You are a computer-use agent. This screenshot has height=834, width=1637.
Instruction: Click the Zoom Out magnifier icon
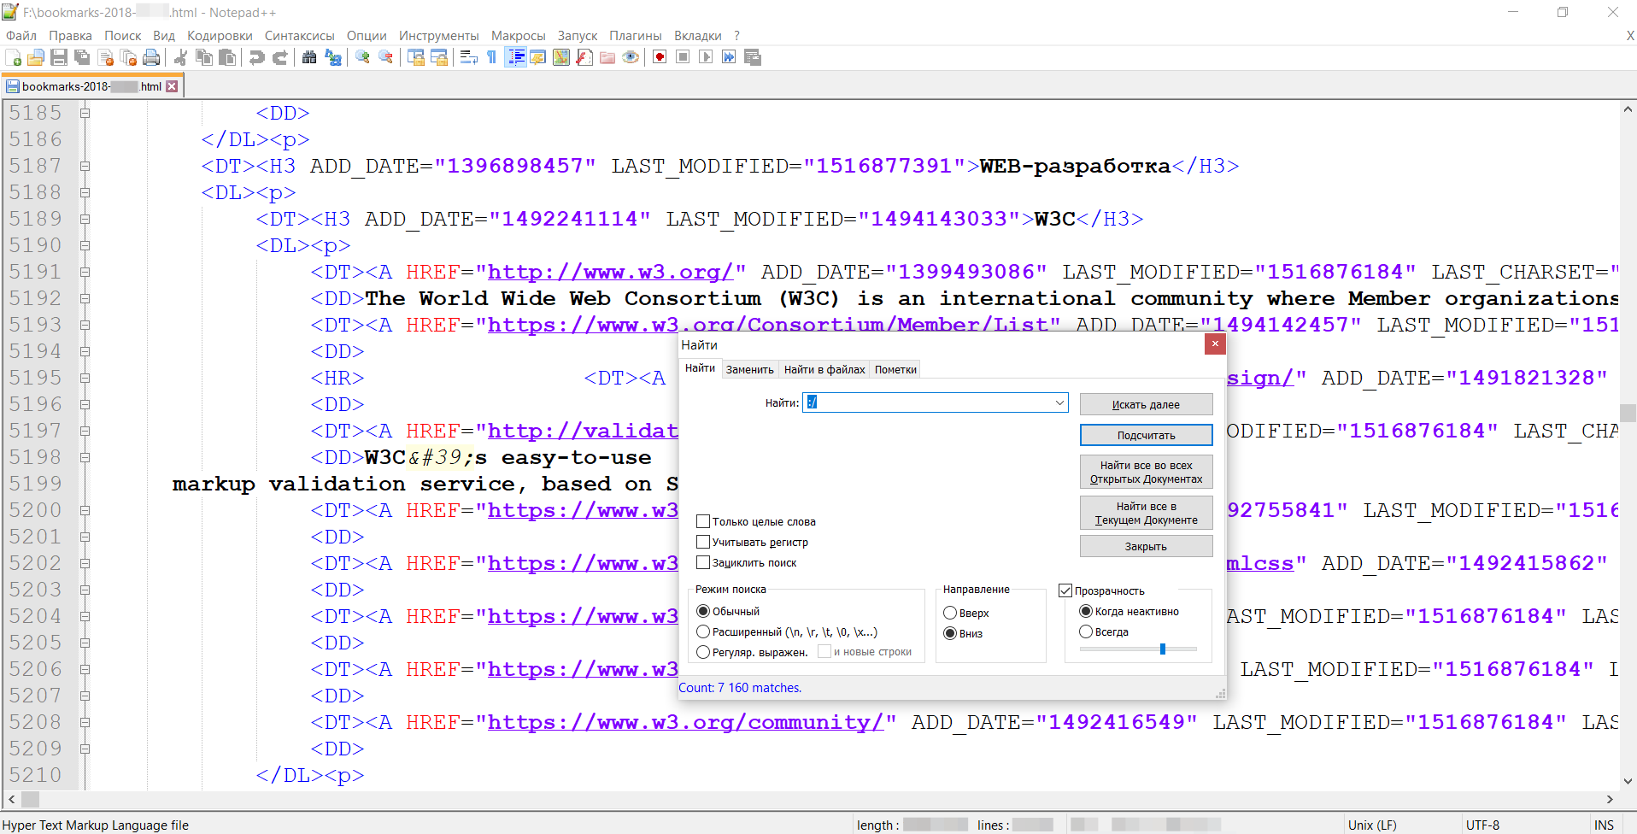[385, 57]
